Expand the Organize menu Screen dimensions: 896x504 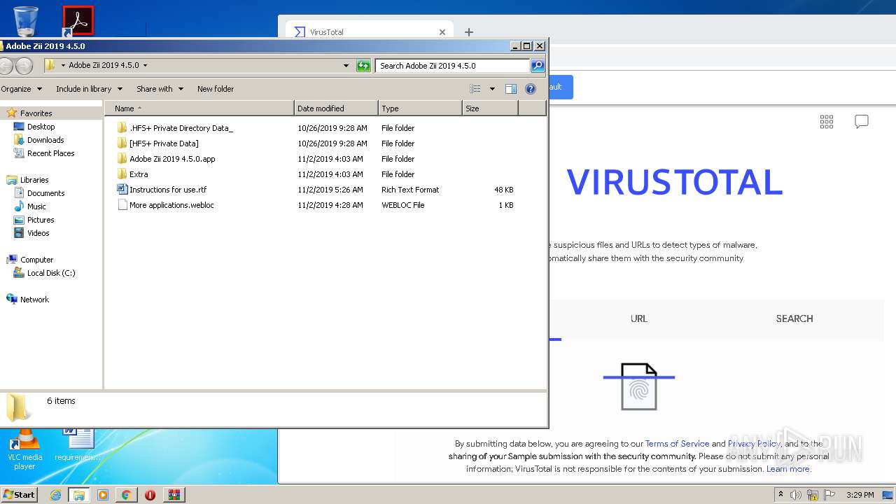[21, 89]
